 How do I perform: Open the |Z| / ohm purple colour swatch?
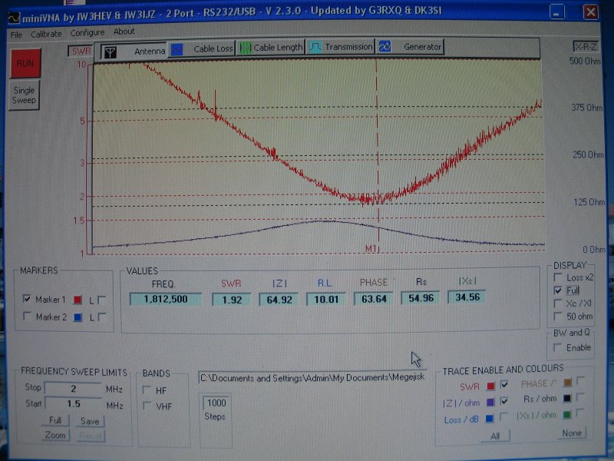(490, 402)
